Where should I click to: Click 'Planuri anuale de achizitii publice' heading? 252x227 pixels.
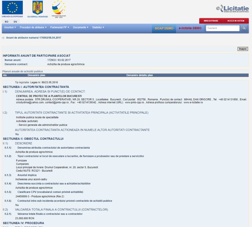point(23,71)
